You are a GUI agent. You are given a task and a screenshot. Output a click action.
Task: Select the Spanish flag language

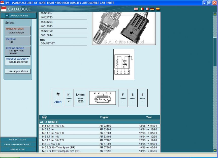pos(158,9)
